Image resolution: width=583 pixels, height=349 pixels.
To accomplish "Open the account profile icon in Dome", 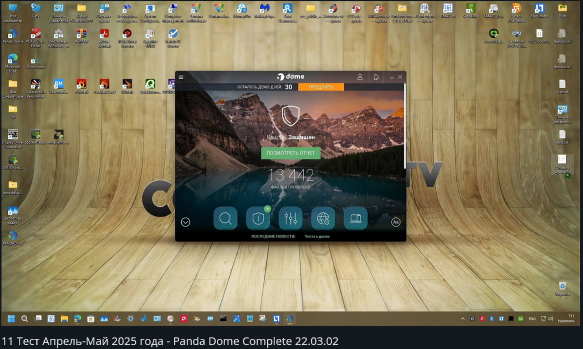I will [360, 77].
